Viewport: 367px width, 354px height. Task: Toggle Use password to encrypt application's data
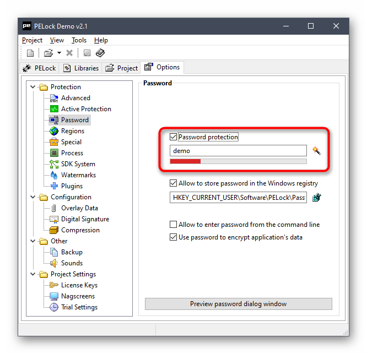[173, 237]
